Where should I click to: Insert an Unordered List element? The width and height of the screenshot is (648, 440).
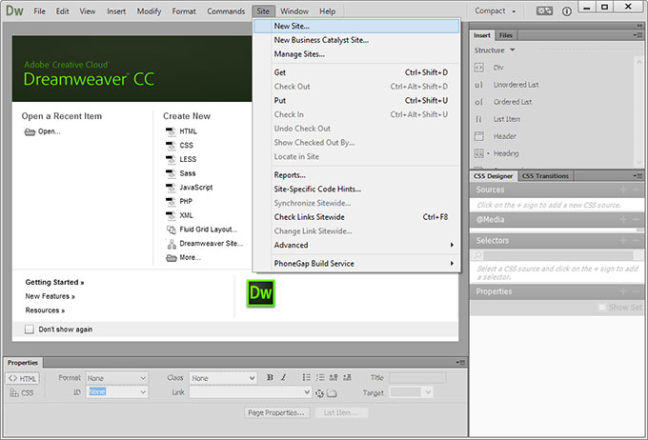[x=479, y=85]
